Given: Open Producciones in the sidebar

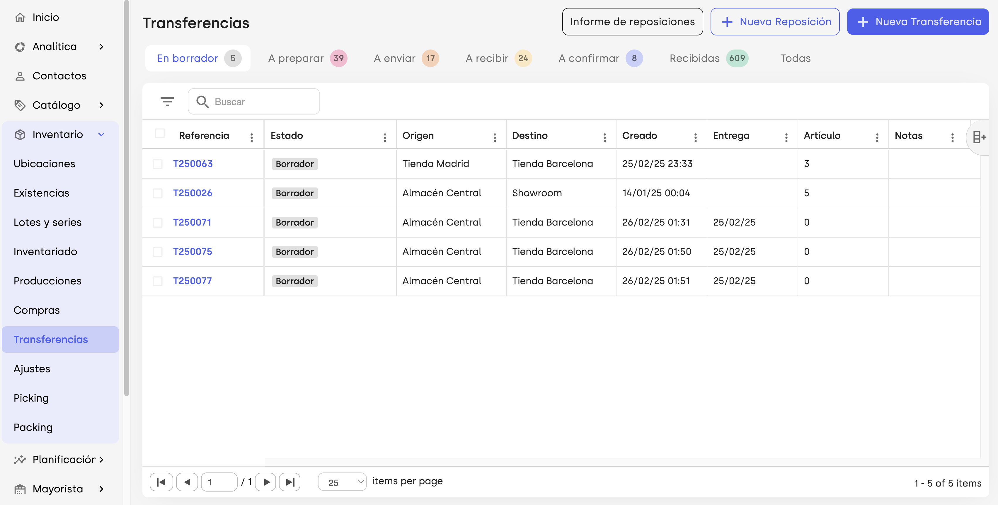Looking at the screenshot, I should point(47,281).
